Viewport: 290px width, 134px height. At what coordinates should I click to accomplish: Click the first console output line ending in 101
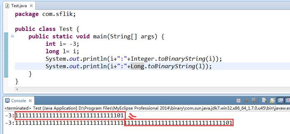(64, 116)
